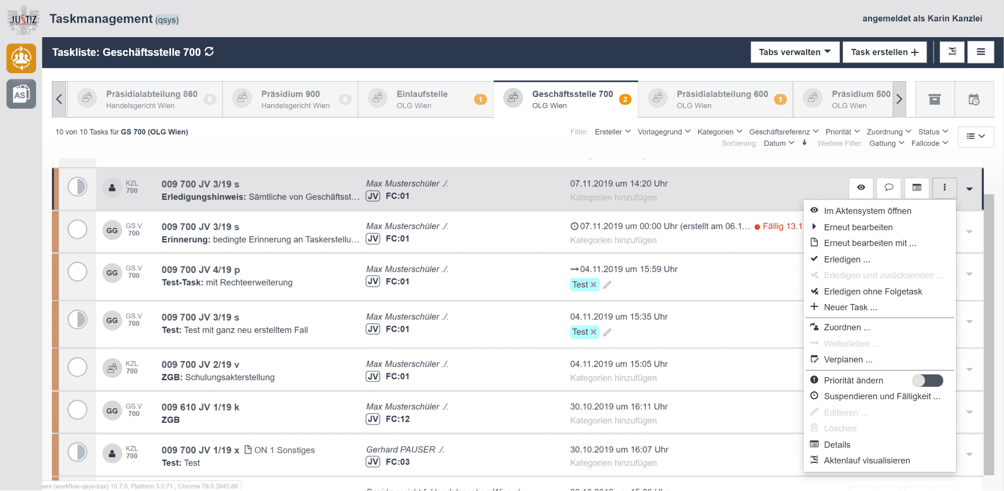
Task: Open the hamburger menu in header
Action: coord(980,52)
